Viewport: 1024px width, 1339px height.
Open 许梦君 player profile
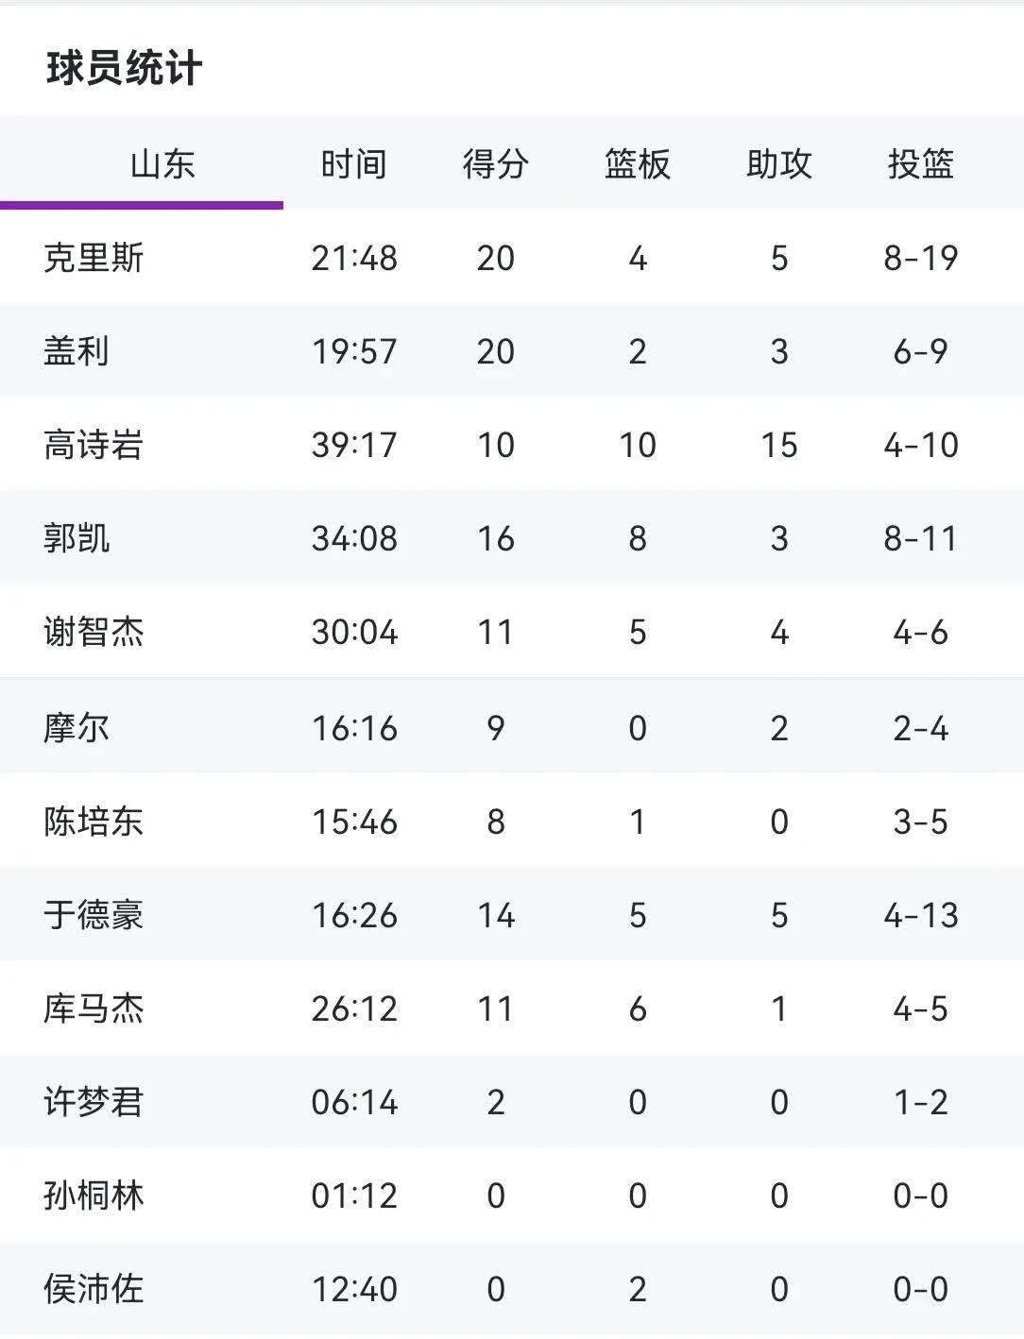94,1102
